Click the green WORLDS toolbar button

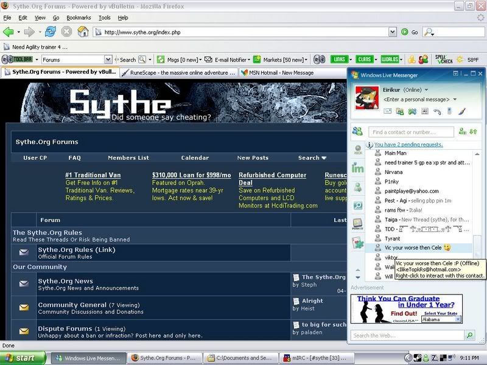pyautogui.click(x=390, y=59)
